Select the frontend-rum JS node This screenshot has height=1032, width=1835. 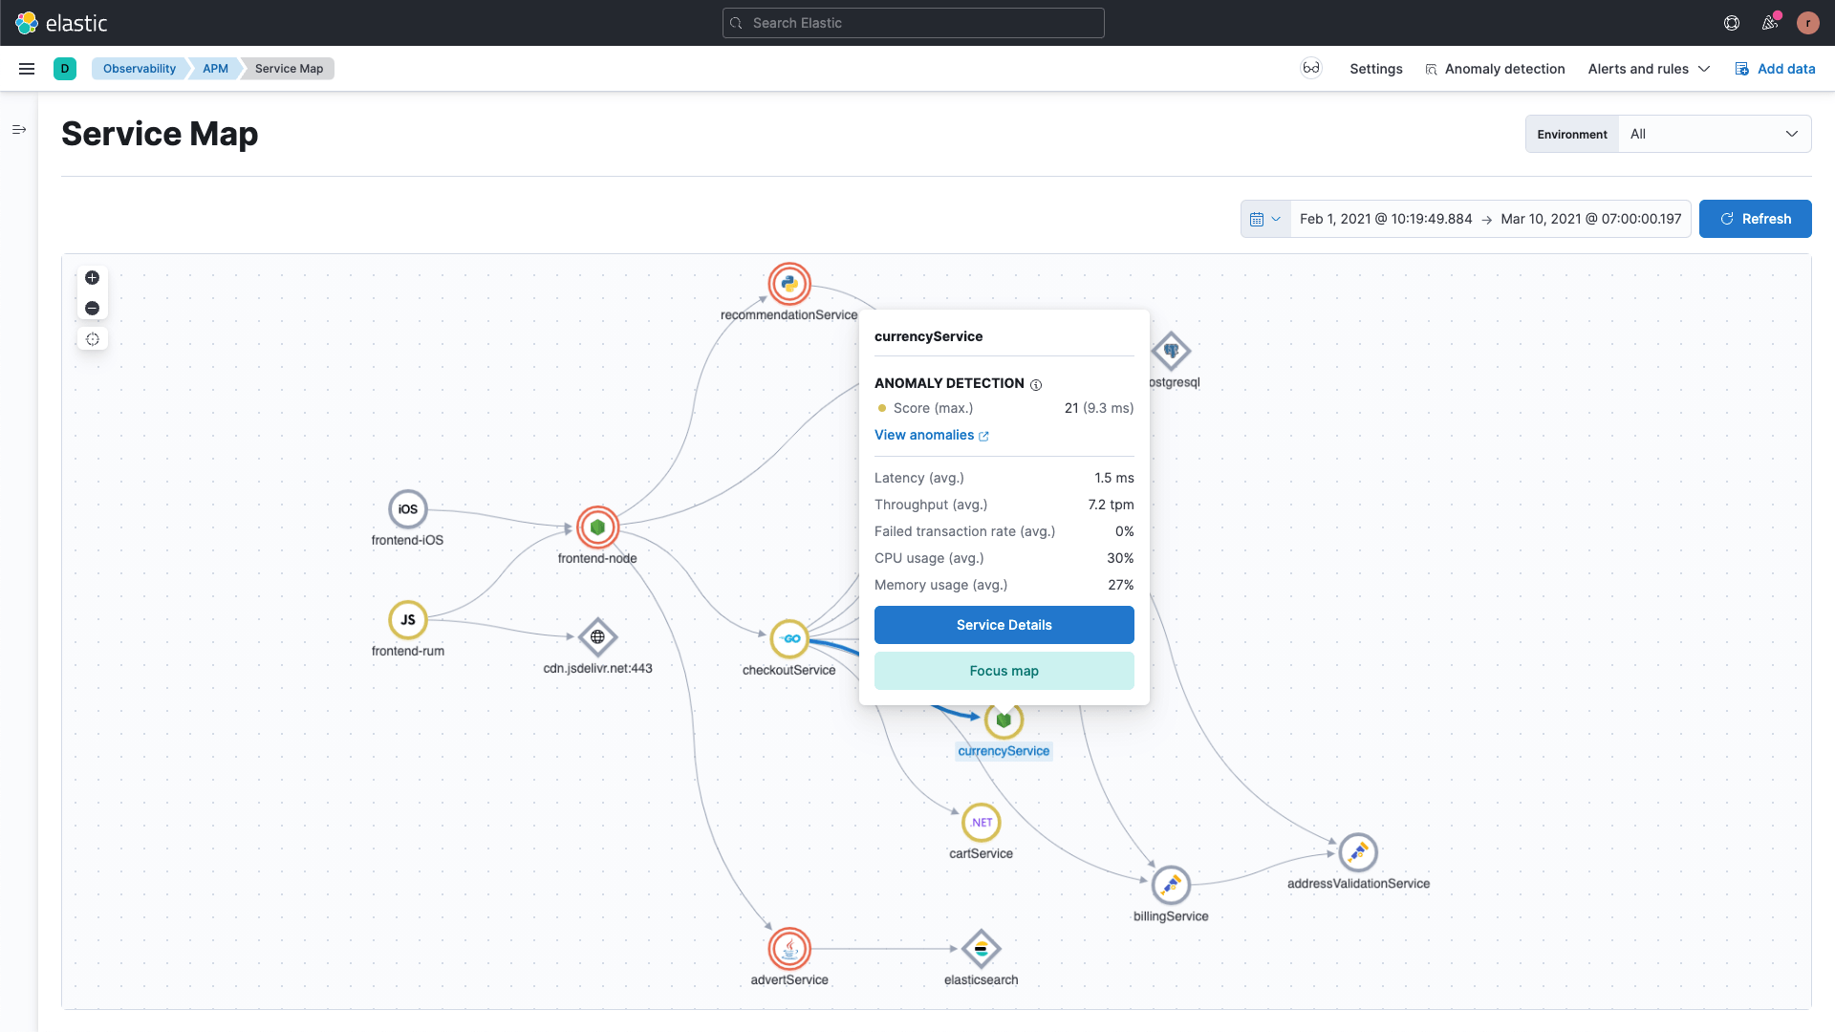point(408,620)
